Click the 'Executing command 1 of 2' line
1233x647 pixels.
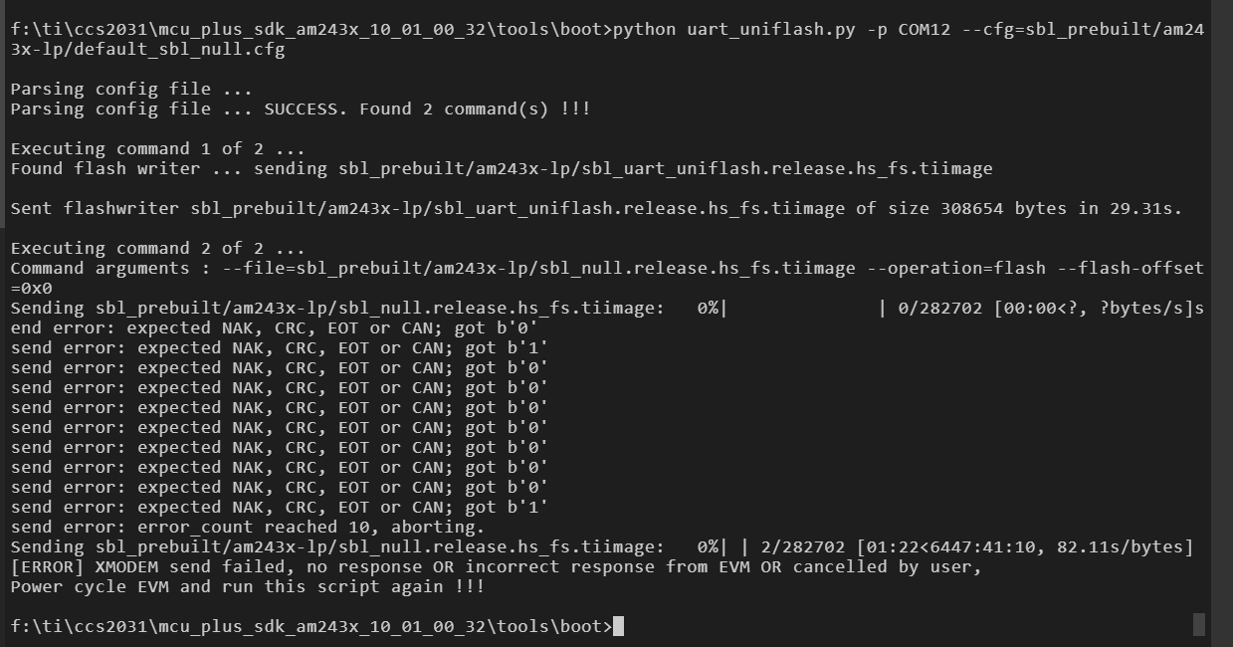[x=157, y=148]
